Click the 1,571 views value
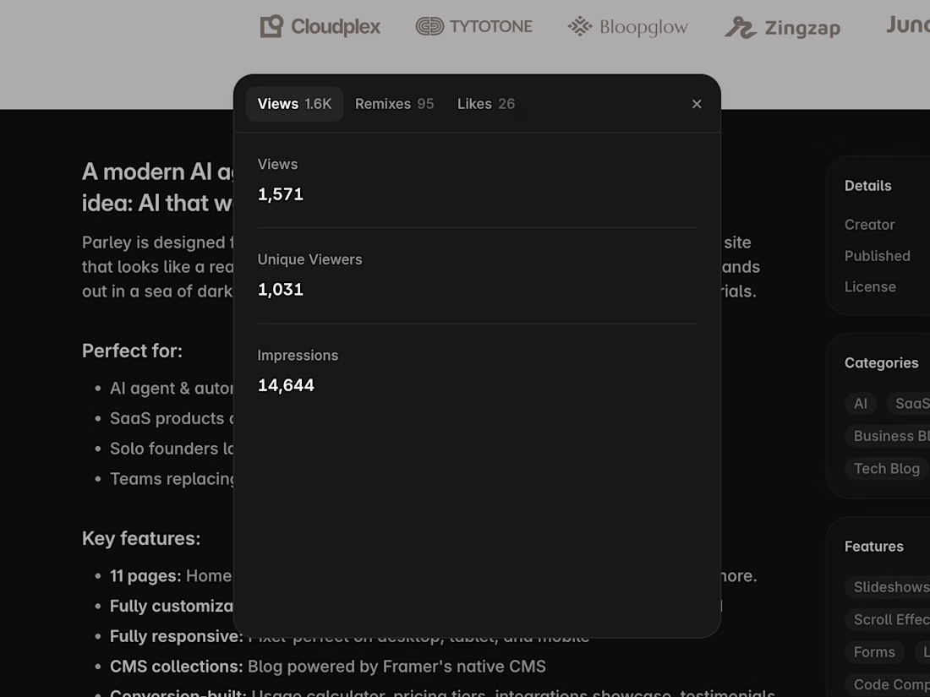The width and height of the screenshot is (930, 697). click(x=281, y=194)
